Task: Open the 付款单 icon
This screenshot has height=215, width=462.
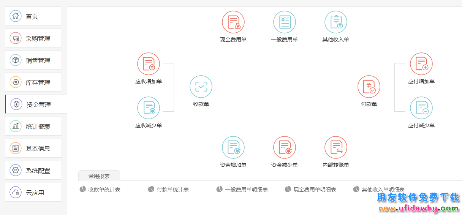Action: click(x=369, y=87)
